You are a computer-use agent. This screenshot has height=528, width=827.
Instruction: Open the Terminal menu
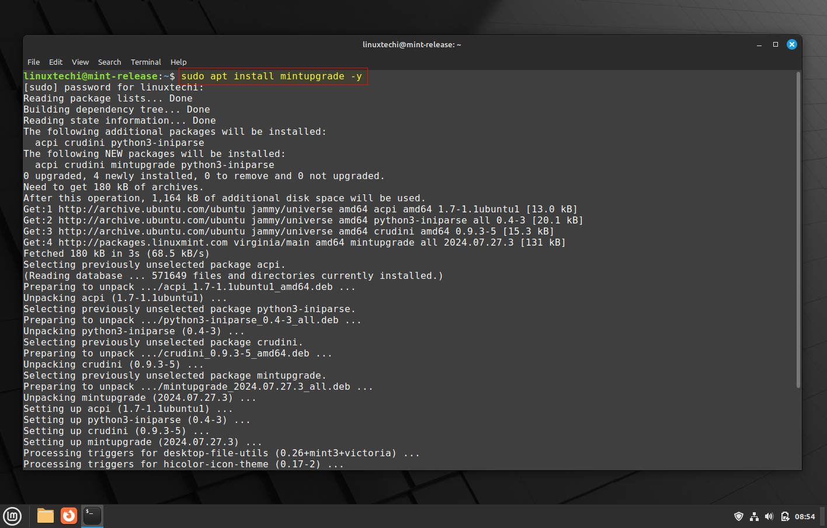(x=146, y=62)
